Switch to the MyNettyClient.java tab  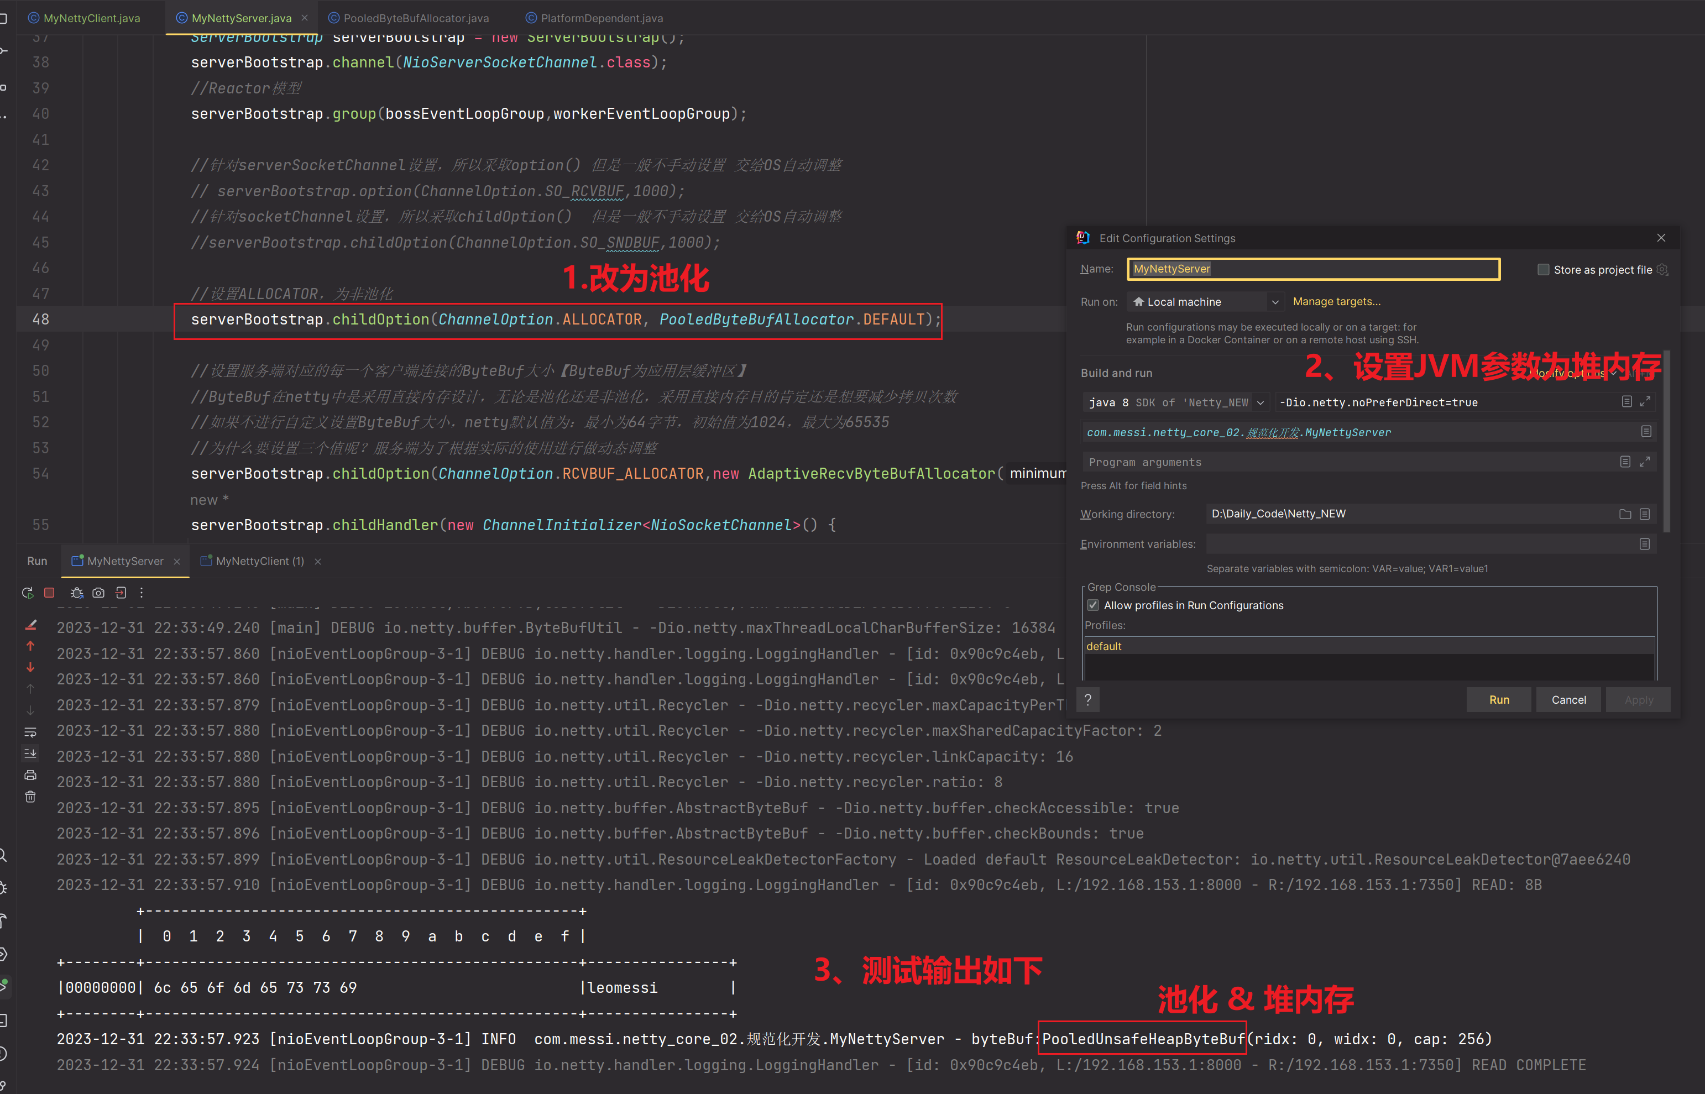click(x=91, y=18)
